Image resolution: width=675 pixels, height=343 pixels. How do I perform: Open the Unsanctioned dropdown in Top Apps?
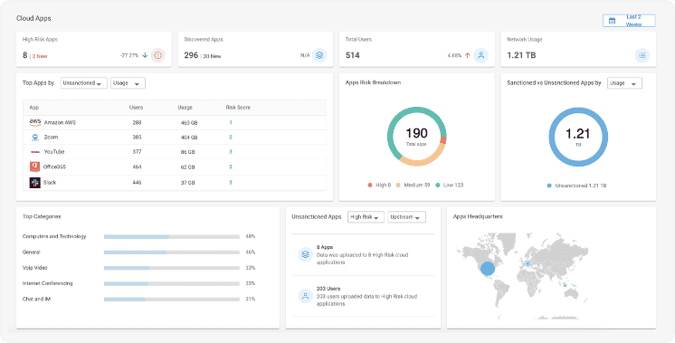84,83
